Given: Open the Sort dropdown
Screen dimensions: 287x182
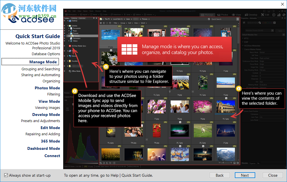Looking at the screenshot, I should [130, 23].
